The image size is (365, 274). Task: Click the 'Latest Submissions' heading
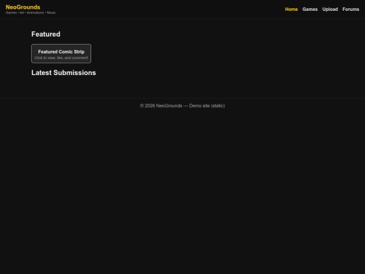pos(64,72)
